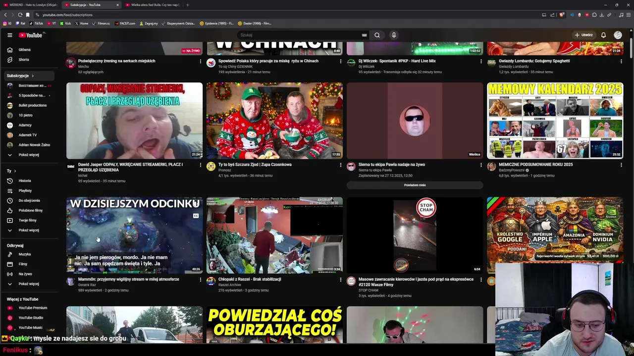Viewport: 634px width, 356px height.
Task: Click the search magnifier button
Action: 377,35
